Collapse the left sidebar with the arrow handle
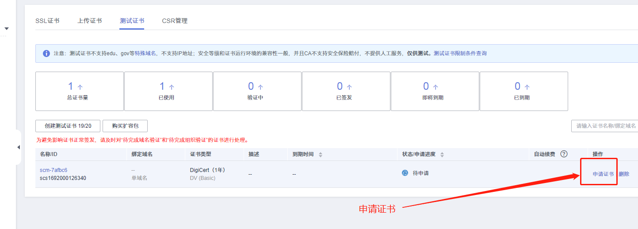 19,147
